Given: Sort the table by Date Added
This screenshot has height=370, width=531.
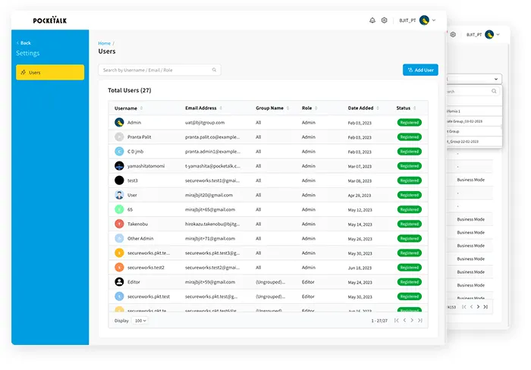Looking at the screenshot, I should (x=377, y=108).
